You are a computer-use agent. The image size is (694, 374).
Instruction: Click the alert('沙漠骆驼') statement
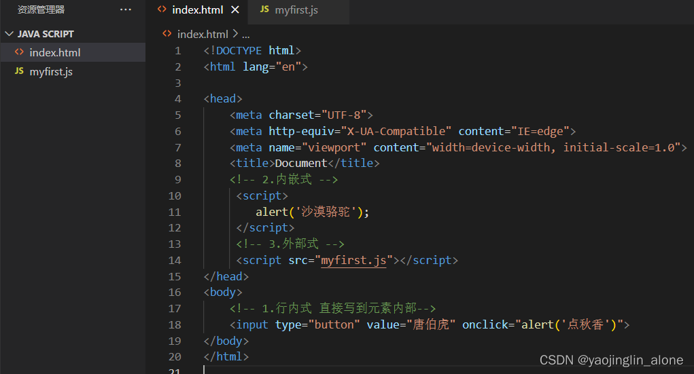[313, 212]
